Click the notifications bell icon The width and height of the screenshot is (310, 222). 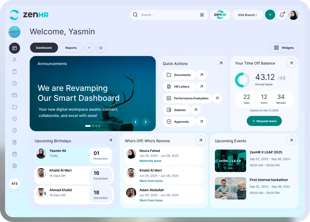tap(281, 14)
